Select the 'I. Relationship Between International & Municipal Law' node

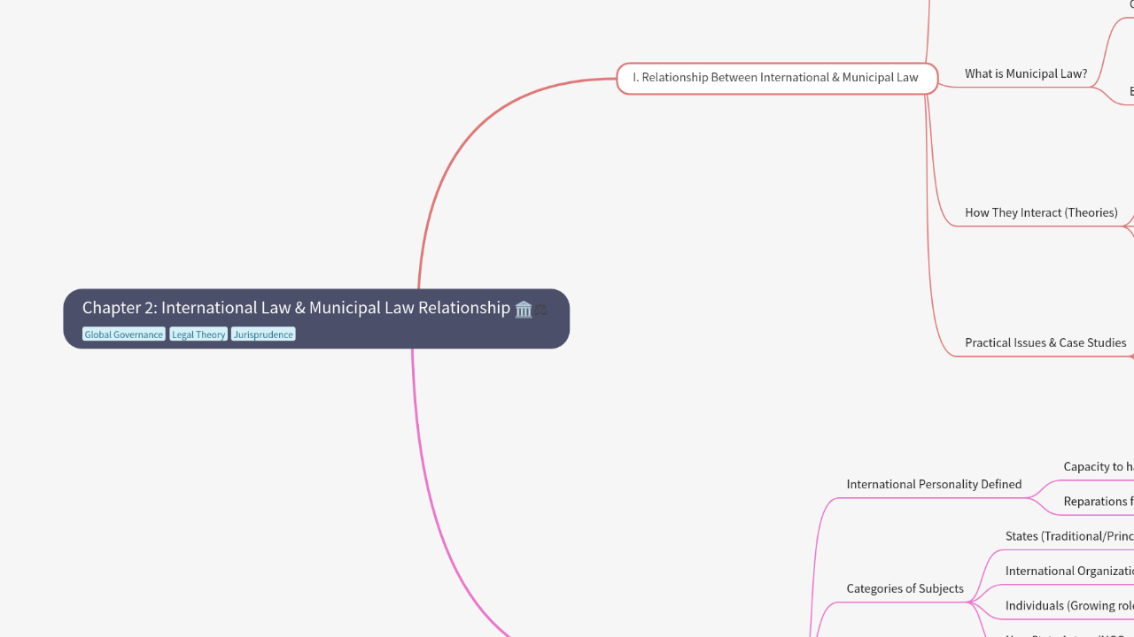coord(775,77)
